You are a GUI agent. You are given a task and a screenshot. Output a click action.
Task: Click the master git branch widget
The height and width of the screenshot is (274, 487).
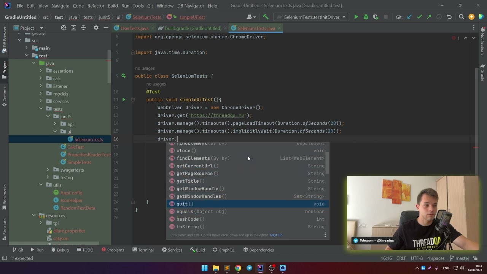pyautogui.click(x=460, y=258)
